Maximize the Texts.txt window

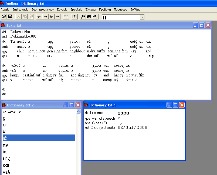tap(202, 25)
